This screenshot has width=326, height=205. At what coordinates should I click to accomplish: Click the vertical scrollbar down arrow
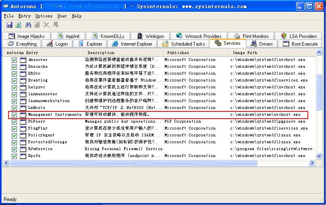pyautogui.click(x=319, y=156)
